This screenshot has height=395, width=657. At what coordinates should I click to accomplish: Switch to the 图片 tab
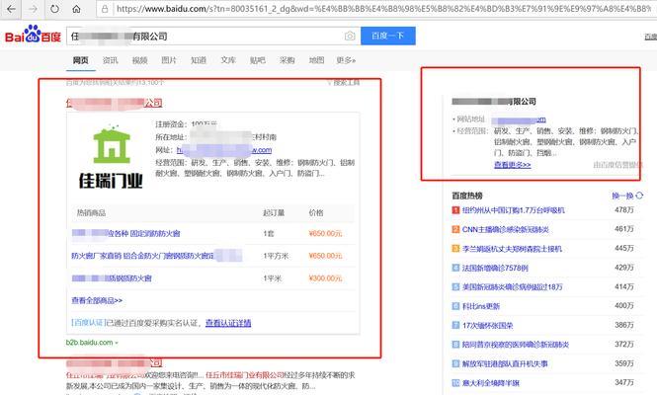(169, 60)
